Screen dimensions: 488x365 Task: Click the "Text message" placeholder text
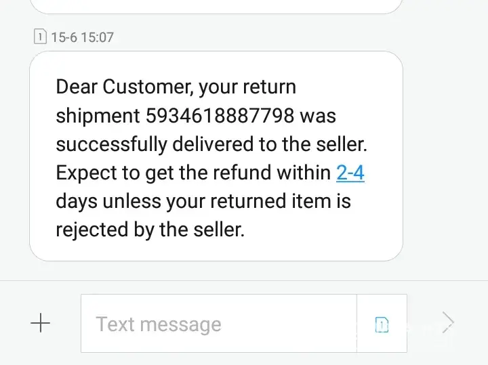point(158,324)
